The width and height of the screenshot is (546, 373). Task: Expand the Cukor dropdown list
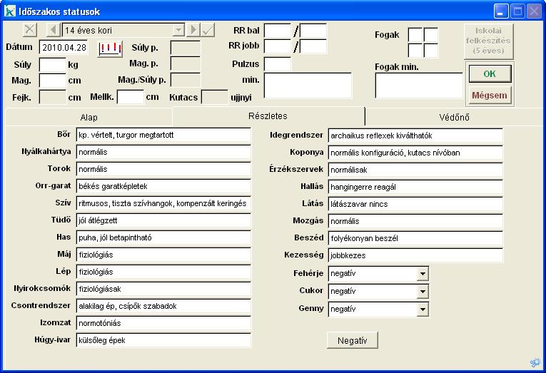(423, 291)
